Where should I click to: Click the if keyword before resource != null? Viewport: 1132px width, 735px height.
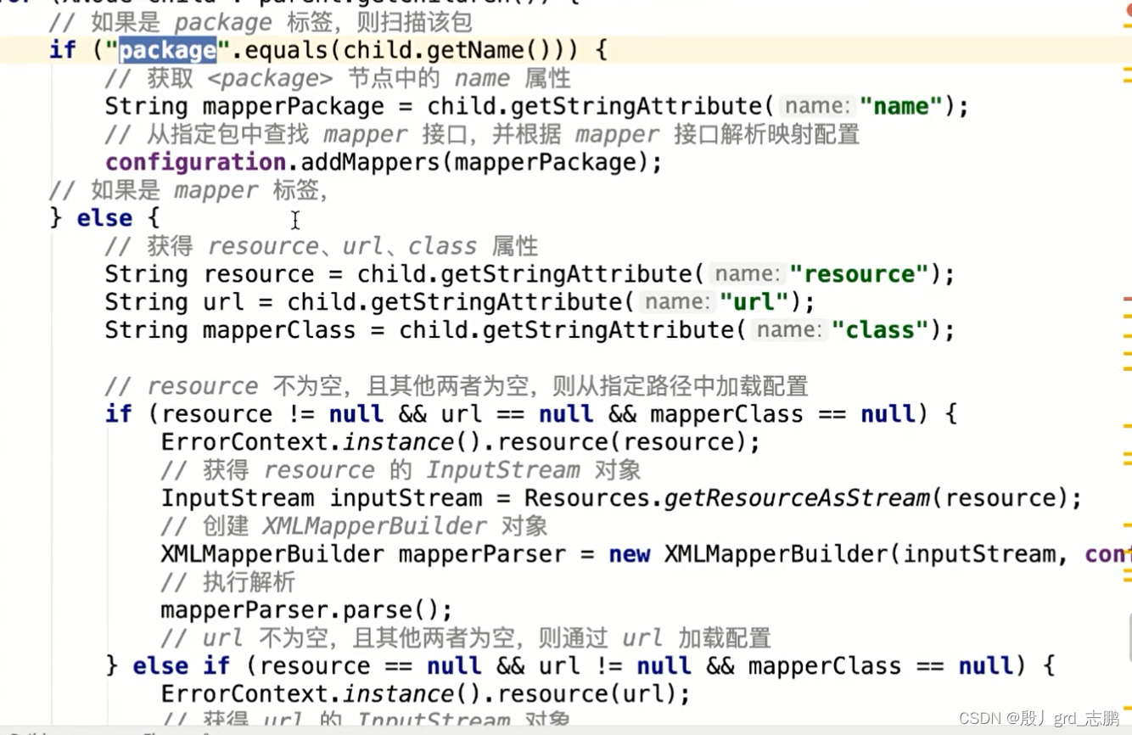click(119, 414)
